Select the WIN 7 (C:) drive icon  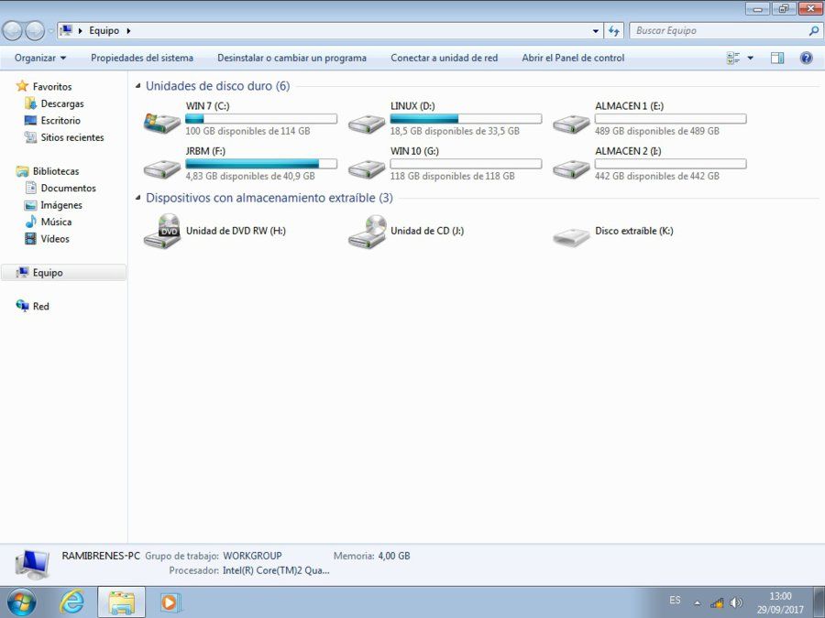coord(162,123)
